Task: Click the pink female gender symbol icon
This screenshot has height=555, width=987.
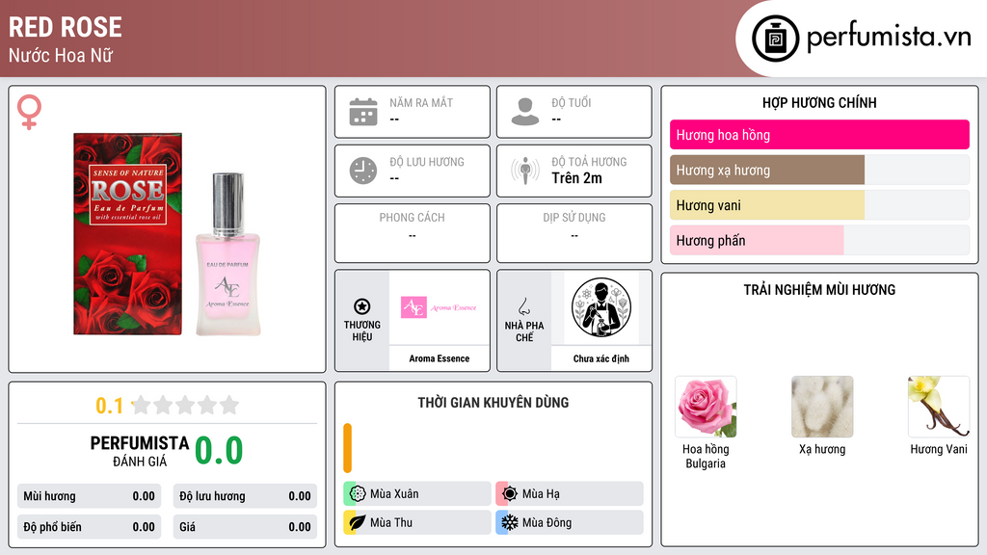Action: pyautogui.click(x=29, y=112)
